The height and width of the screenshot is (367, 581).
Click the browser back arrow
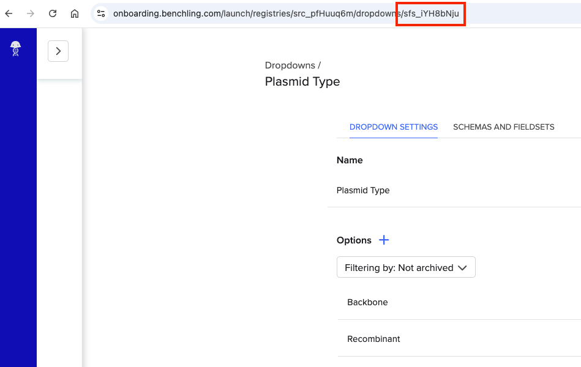tap(9, 13)
